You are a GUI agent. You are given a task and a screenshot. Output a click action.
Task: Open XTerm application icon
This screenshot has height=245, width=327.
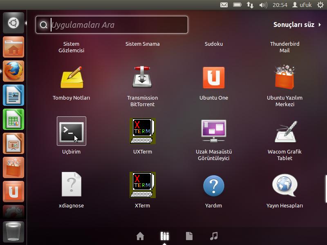tap(142, 185)
